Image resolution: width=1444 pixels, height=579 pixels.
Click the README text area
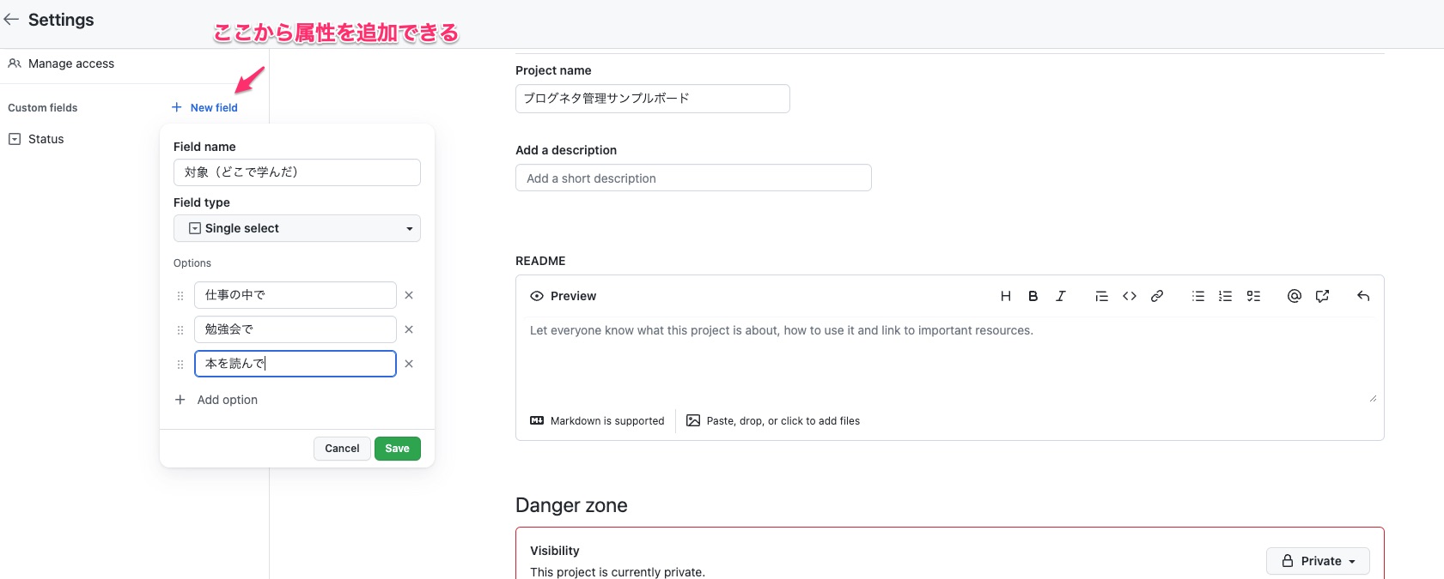(x=949, y=360)
